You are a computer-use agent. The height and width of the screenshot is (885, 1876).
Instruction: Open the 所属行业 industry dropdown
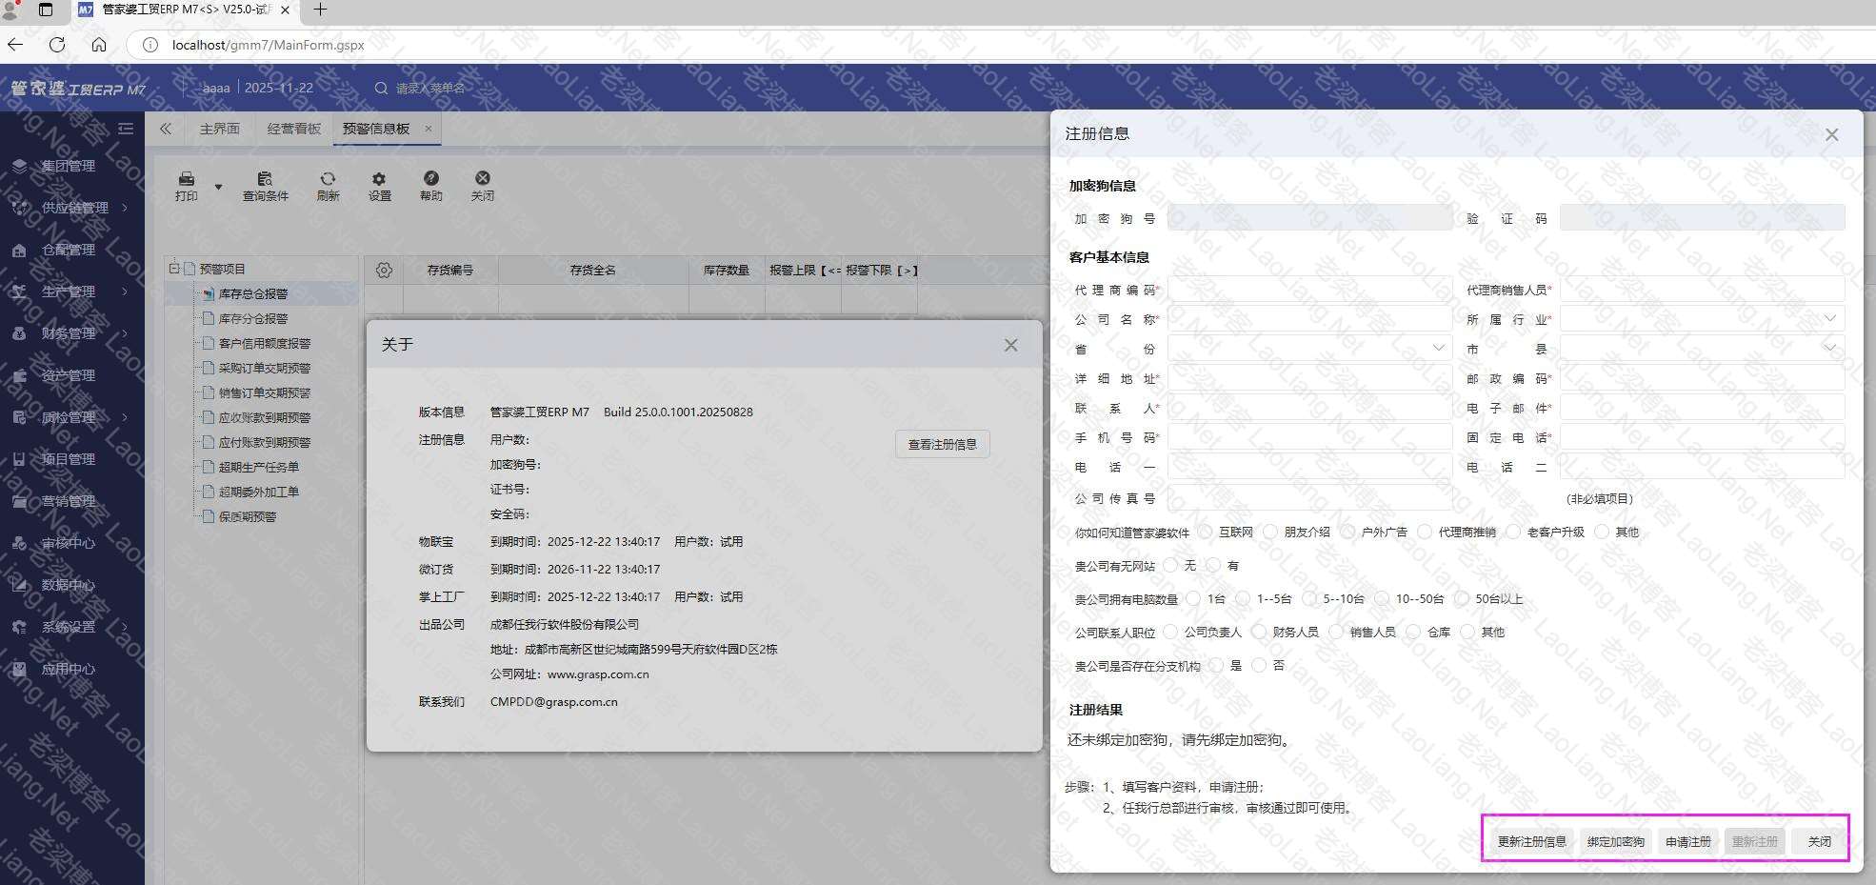tap(1701, 319)
